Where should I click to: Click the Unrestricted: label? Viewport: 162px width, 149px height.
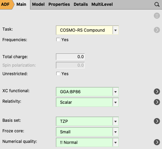(x=15, y=74)
